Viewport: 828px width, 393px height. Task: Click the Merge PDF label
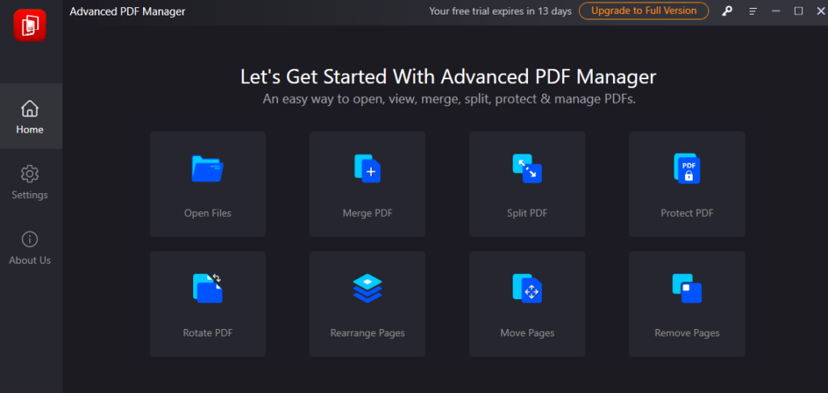[368, 213]
